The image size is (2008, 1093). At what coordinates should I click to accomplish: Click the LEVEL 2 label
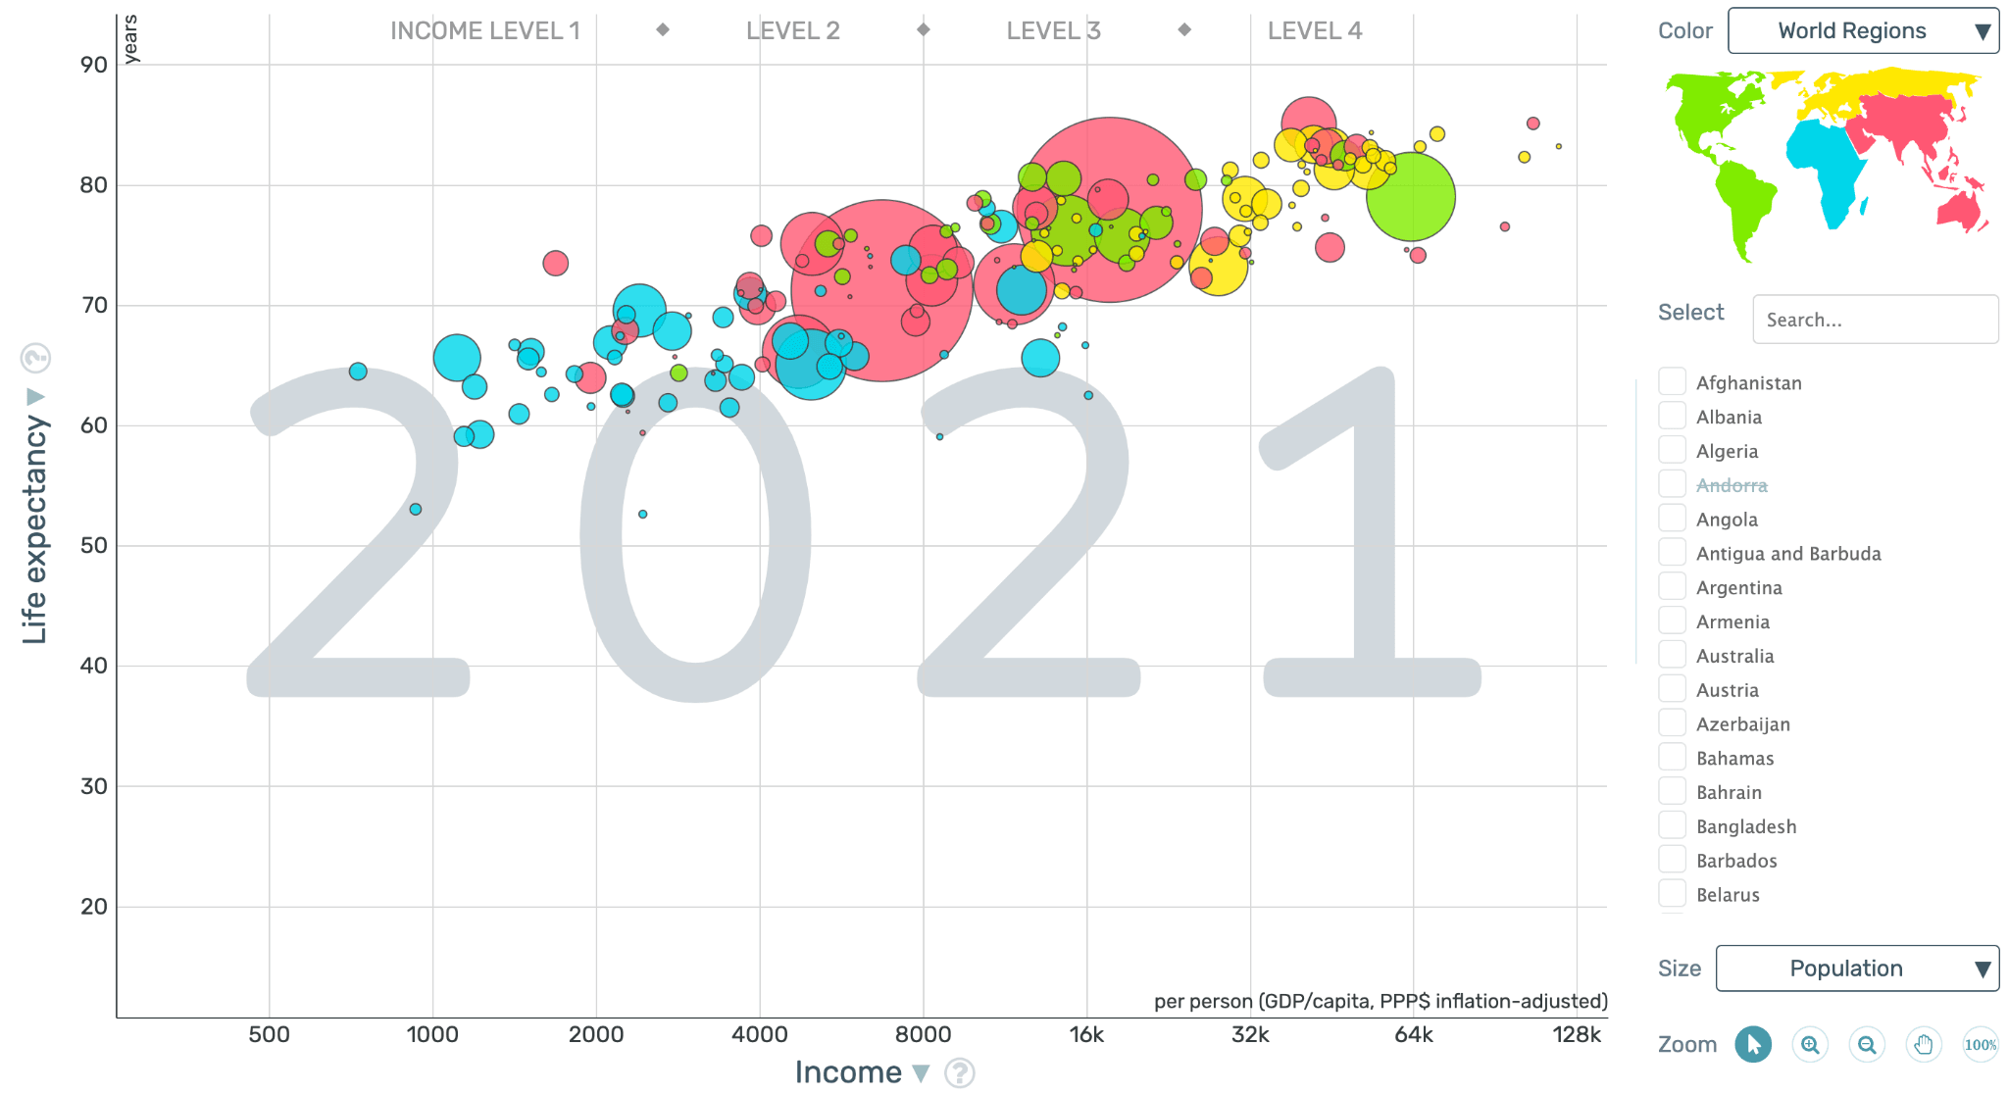(793, 30)
